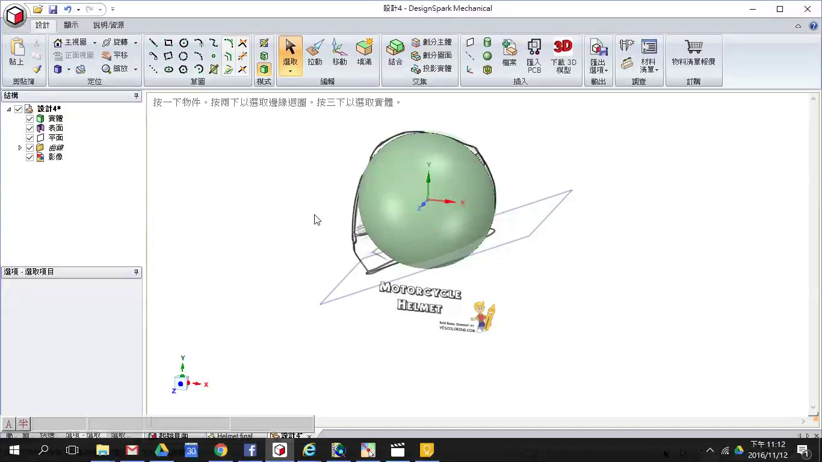Open File Explorer from the taskbar

(x=102, y=450)
